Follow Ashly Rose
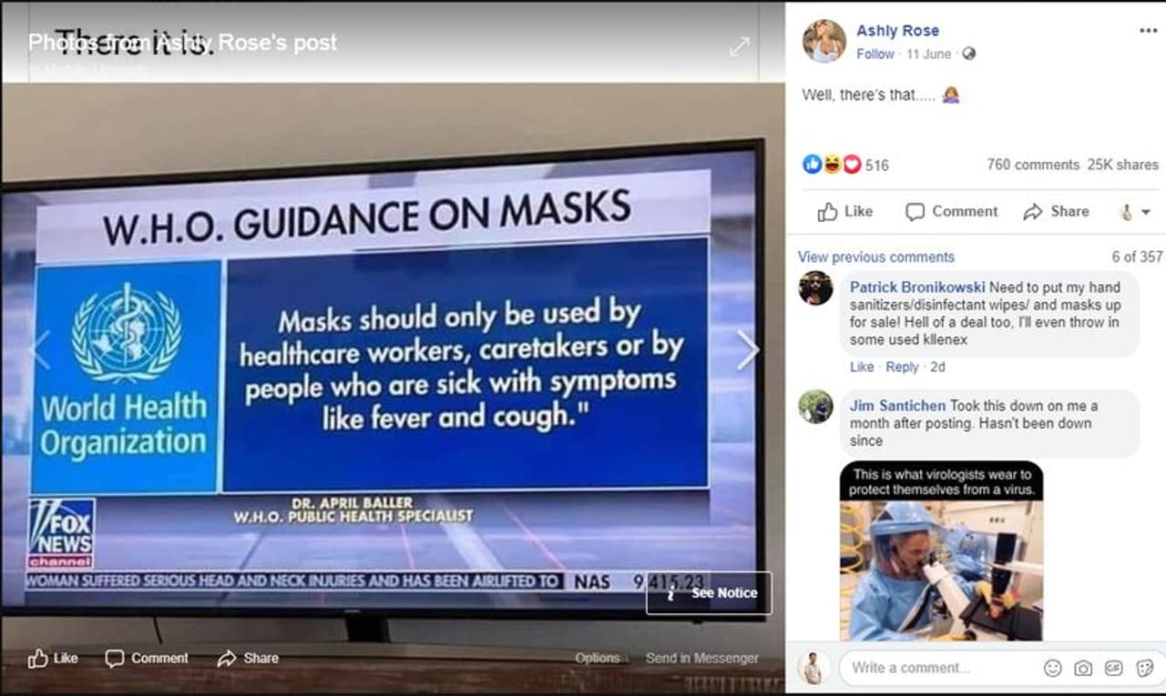The image size is (1166, 696). pyautogui.click(x=874, y=54)
